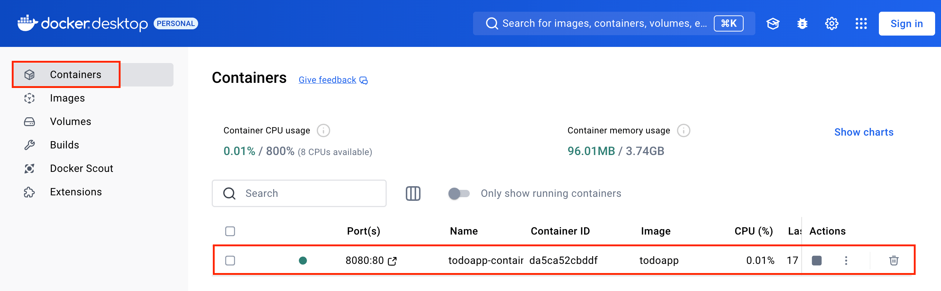Image resolution: width=941 pixels, height=291 pixels.
Task: Click the container ID da5ca52cbddf
Action: pyautogui.click(x=563, y=260)
